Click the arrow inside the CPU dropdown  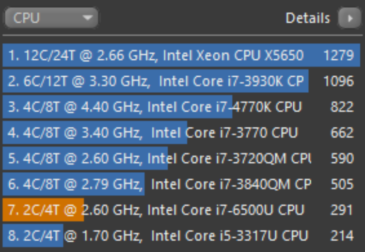click(x=87, y=18)
